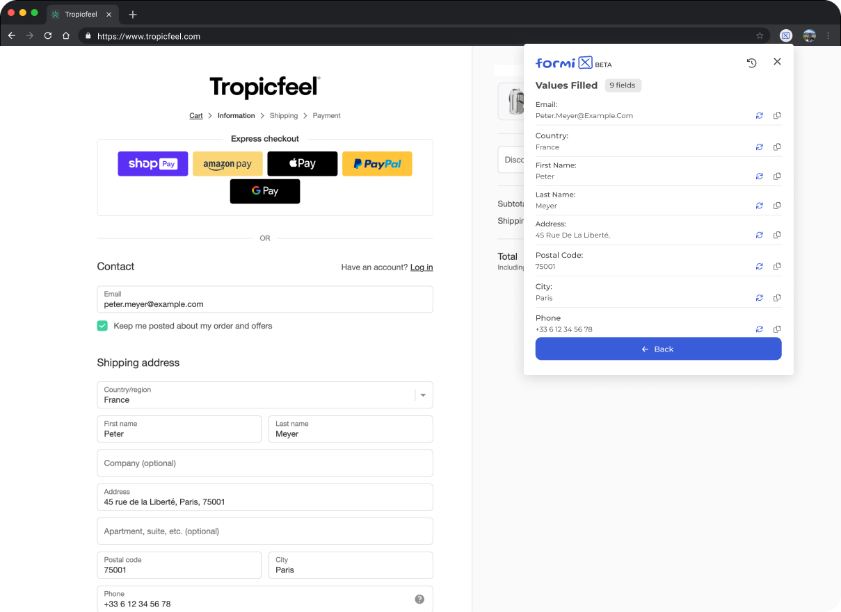
Task: Bookmark this page with the star icon
Action: tap(760, 35)
